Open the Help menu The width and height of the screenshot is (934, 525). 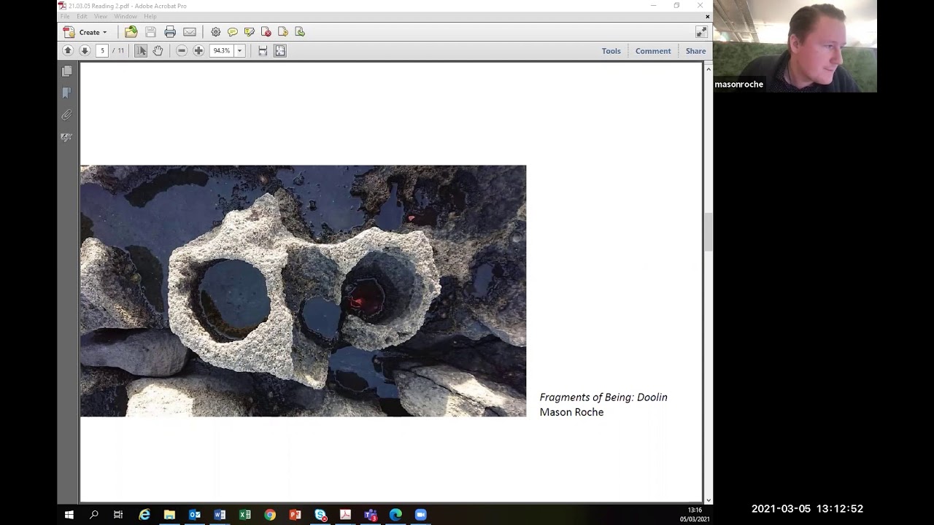click(x=150, y=16)
